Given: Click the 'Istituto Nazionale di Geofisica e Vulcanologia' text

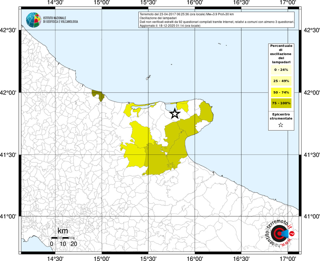Looking at the screenshot, I should [60, 20].
